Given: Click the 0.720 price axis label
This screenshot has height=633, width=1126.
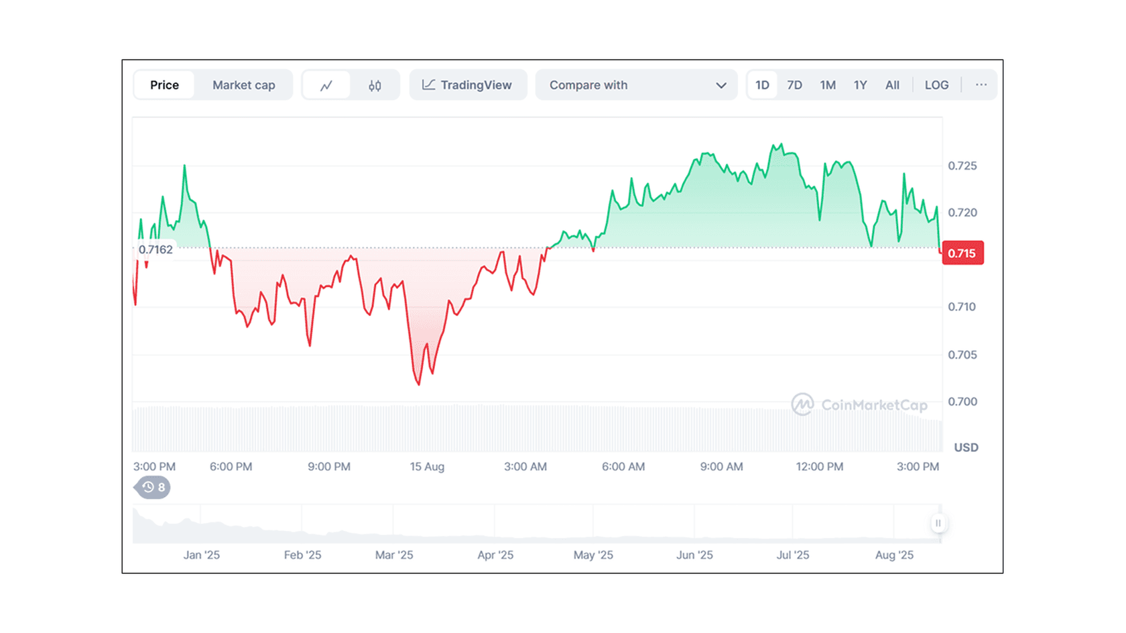Looking at the screenshot, I should pyautogui.click(x=962, y=213).
